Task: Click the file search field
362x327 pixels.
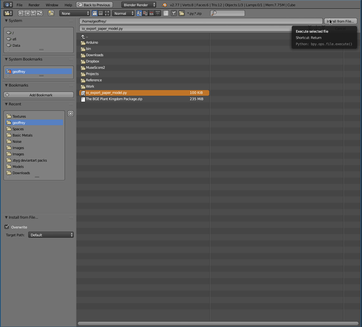Action: pyautogui.click(x=228, y=13)
